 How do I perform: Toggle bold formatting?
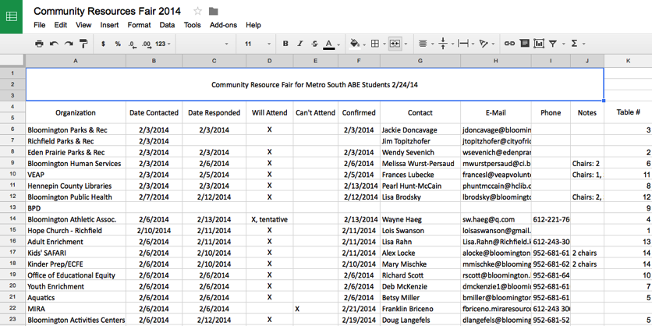[285, 44]
